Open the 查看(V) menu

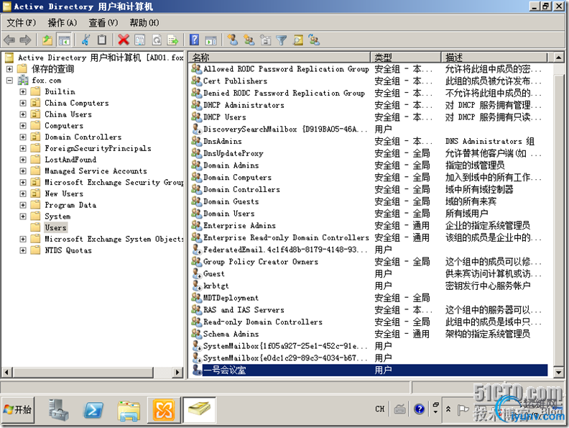click(103, 23)
